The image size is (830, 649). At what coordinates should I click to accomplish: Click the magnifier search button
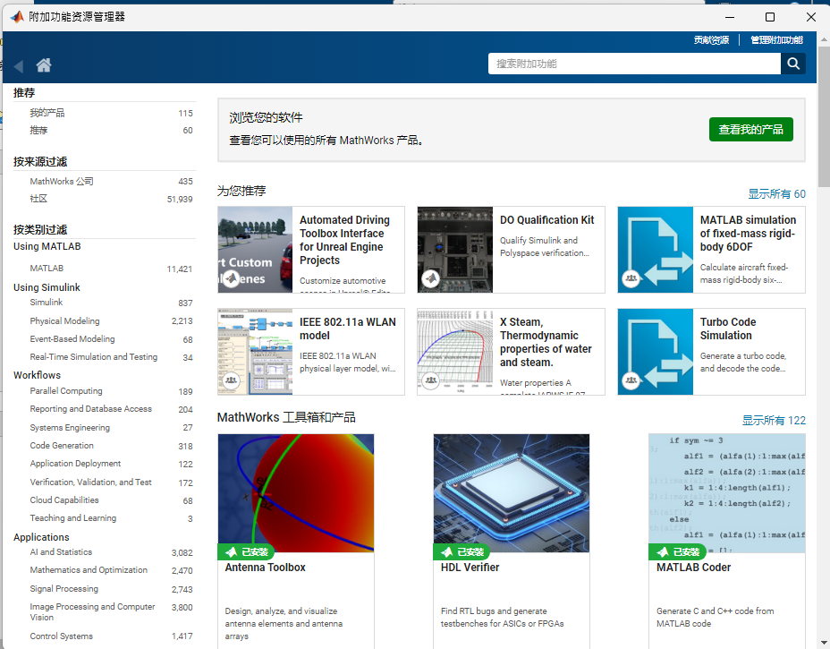pyautogui.click(x=793, y=64)
